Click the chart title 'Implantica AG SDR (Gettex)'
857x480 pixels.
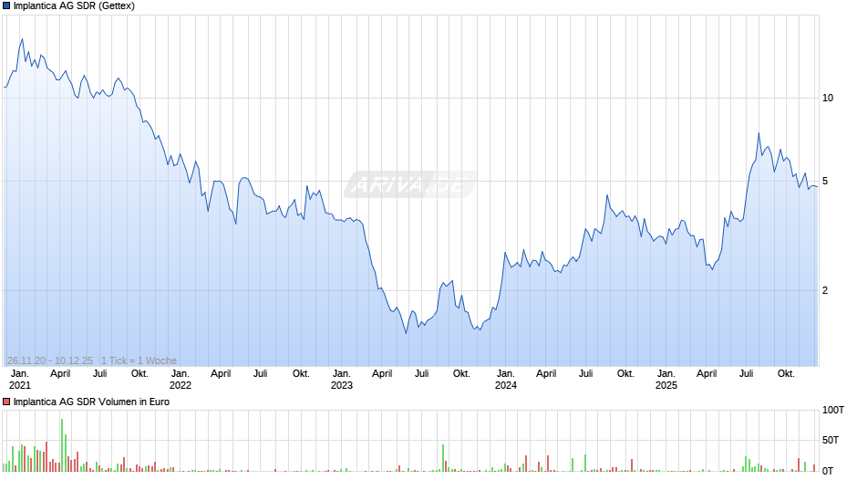coord(74,6)
